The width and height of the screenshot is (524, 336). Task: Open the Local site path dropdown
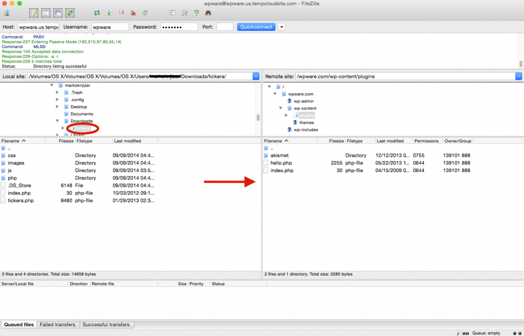[x=256, y=76]
